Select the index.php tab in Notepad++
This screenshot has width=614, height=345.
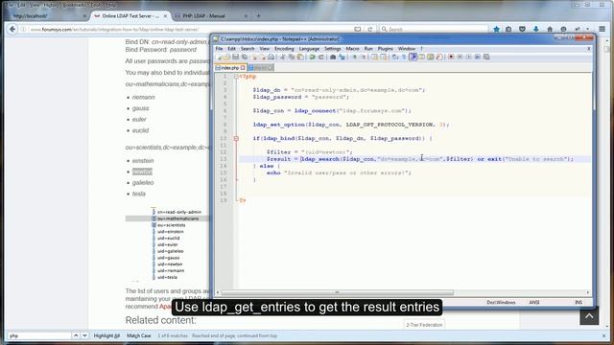[230, 68]
